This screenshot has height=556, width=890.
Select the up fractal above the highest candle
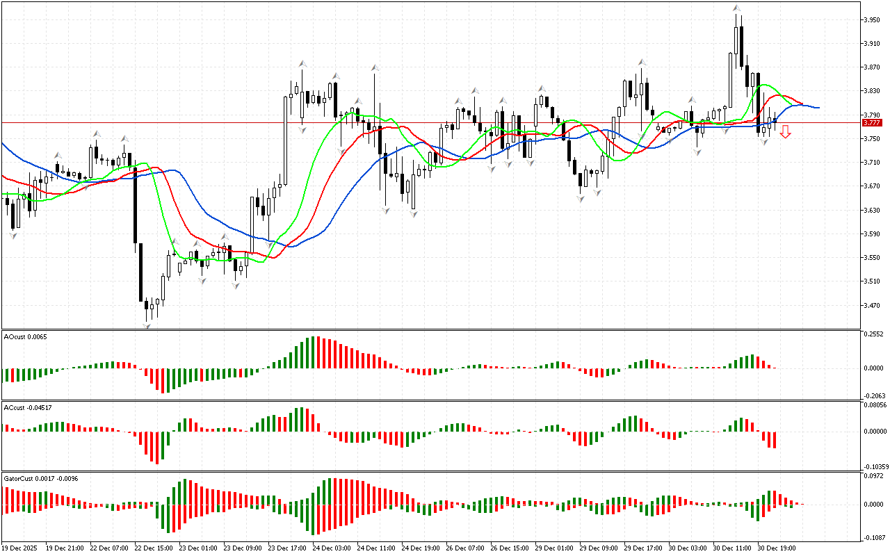pyautogui.click(x=736, y=8)
